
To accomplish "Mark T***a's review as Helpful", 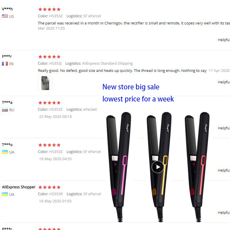I will [224, 128].
